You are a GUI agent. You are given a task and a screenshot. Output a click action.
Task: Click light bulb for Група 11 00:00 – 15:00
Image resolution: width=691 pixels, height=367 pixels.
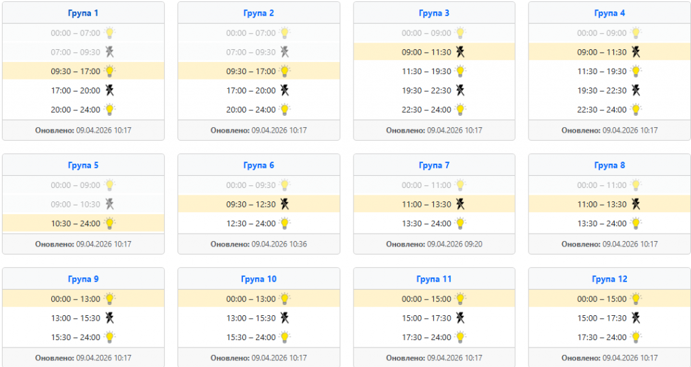click(x=460, y=298)
